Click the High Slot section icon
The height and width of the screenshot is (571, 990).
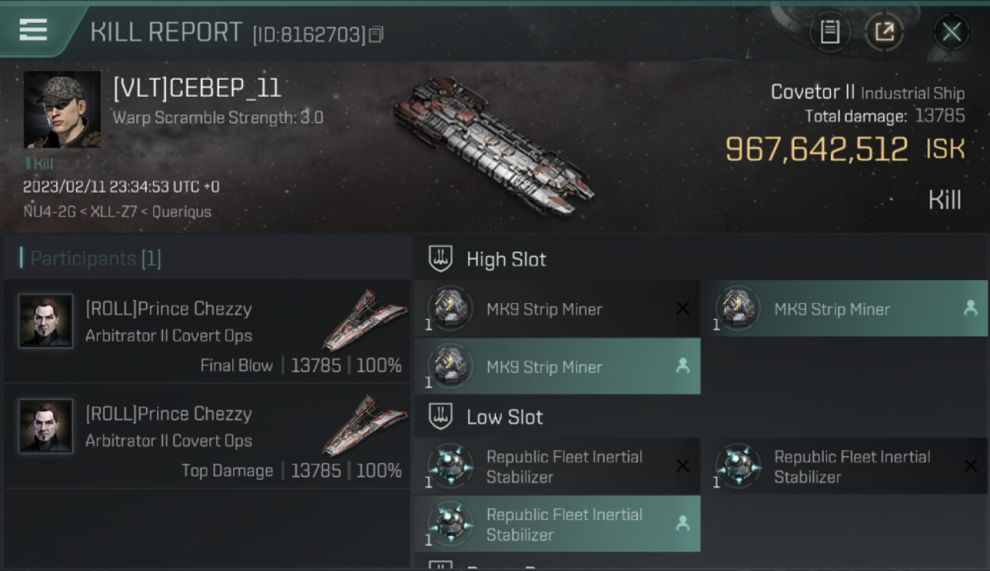coord(441,259)
